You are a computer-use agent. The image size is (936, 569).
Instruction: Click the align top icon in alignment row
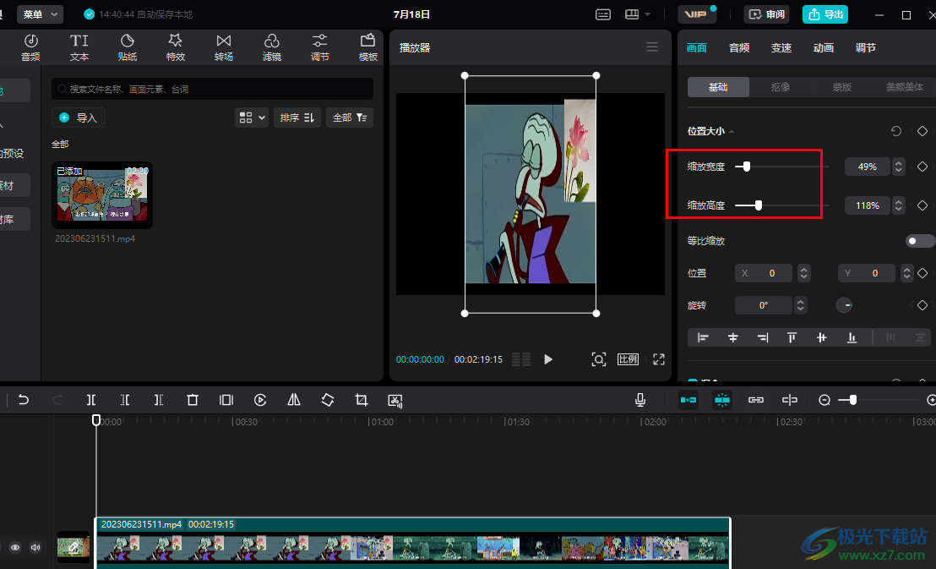792,337
